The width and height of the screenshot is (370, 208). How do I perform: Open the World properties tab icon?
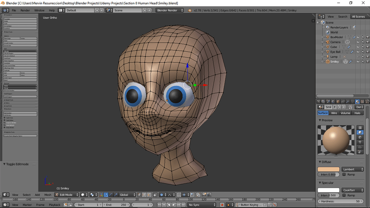(333, 102)
